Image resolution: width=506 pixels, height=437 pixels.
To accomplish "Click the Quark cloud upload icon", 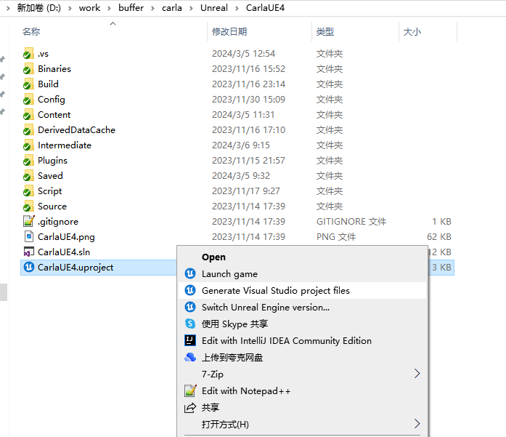I will pos(190,357).
